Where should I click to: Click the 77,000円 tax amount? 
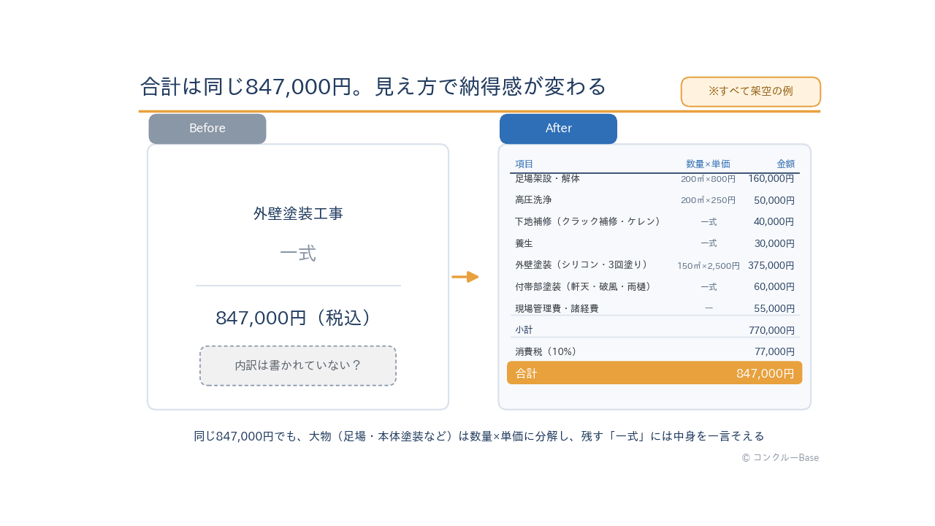tap(774, 351)
